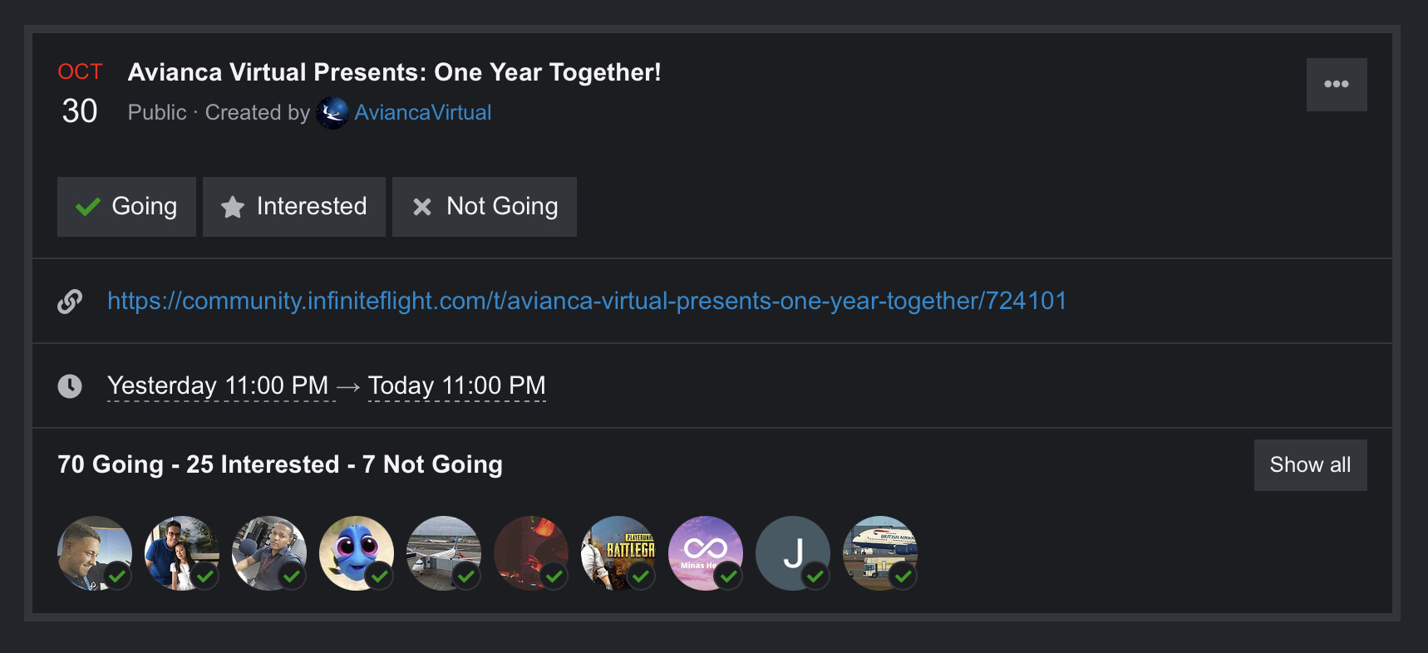This screenshot has width=1428, height=653.
Task: Open the dark red avatar
Action: [x=530, y=553]
